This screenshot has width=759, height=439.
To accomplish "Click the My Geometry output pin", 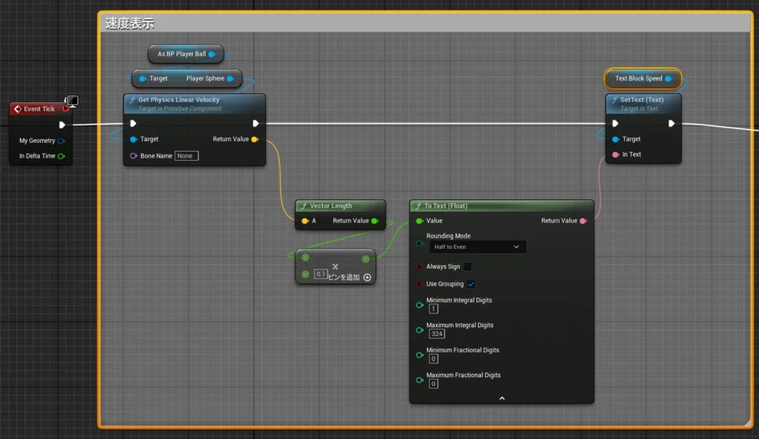I will click(x=62, y=141).
